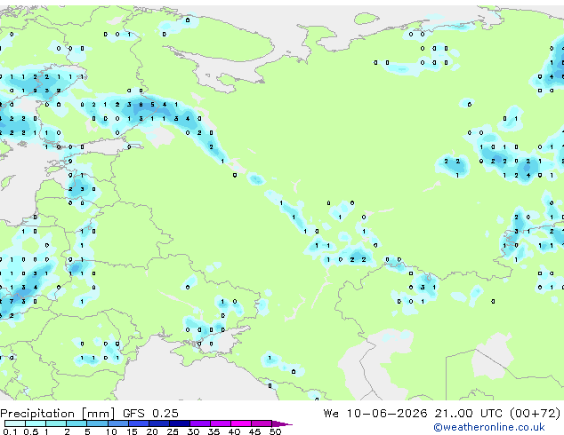Click the legend label '20'
This screenshot has width=564, height=435.
click(152, 431)
